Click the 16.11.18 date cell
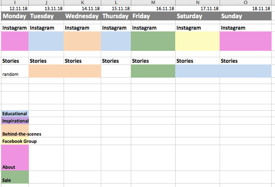275x187 pixels. pyautogui.click(x=153, y=8)
